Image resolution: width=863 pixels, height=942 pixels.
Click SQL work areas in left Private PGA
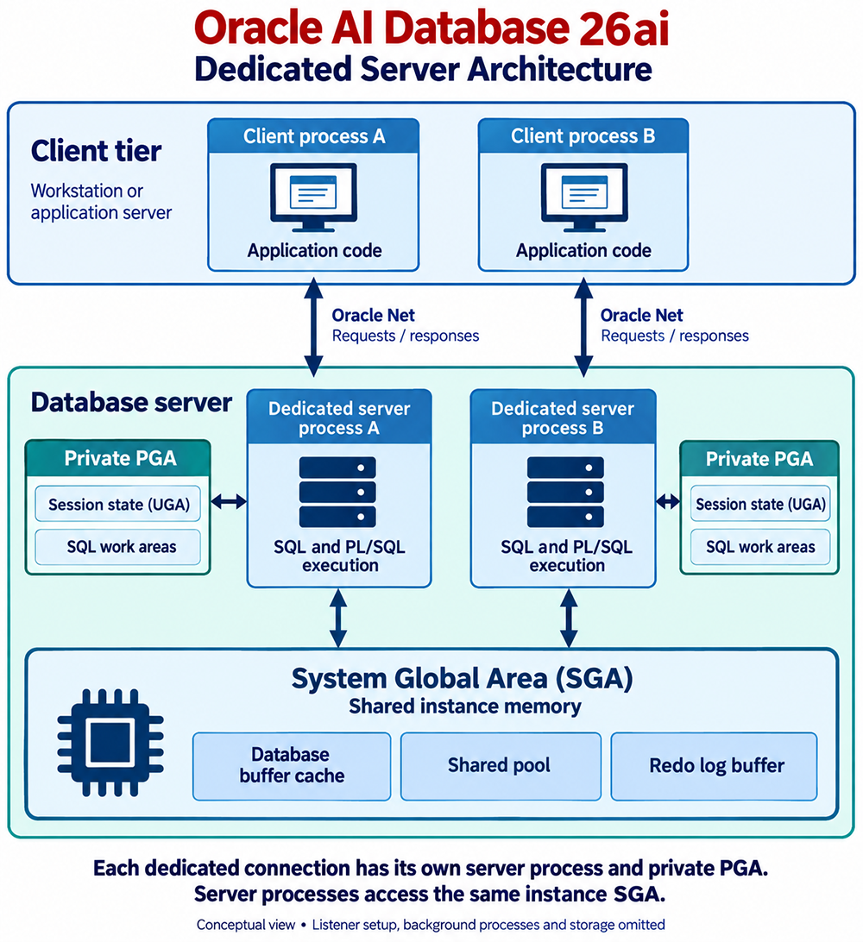(x=117, y=547)
